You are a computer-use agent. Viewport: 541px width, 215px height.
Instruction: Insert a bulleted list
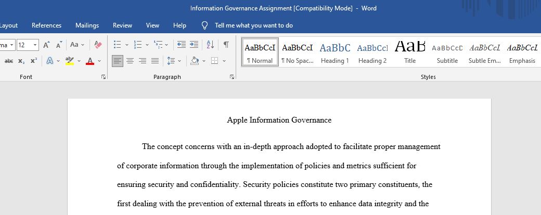pyautogui.click(x=118, y=45)
